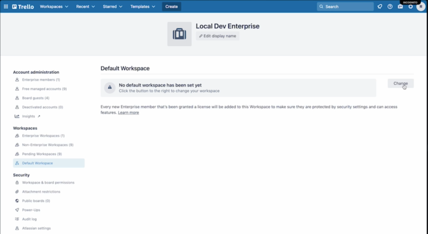Click the rocket icon for Power-Ups
428x234 pixels.
click(17, 210)
